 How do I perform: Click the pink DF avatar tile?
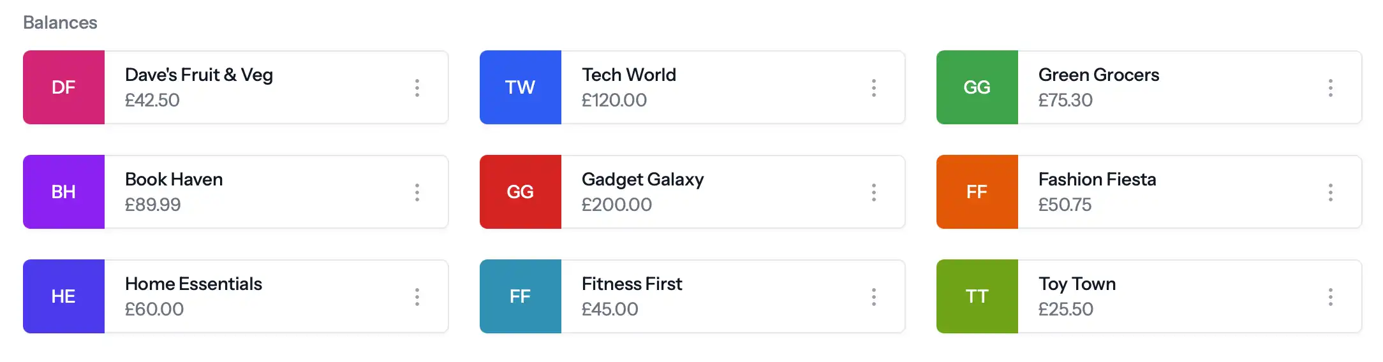coord(64,87)
